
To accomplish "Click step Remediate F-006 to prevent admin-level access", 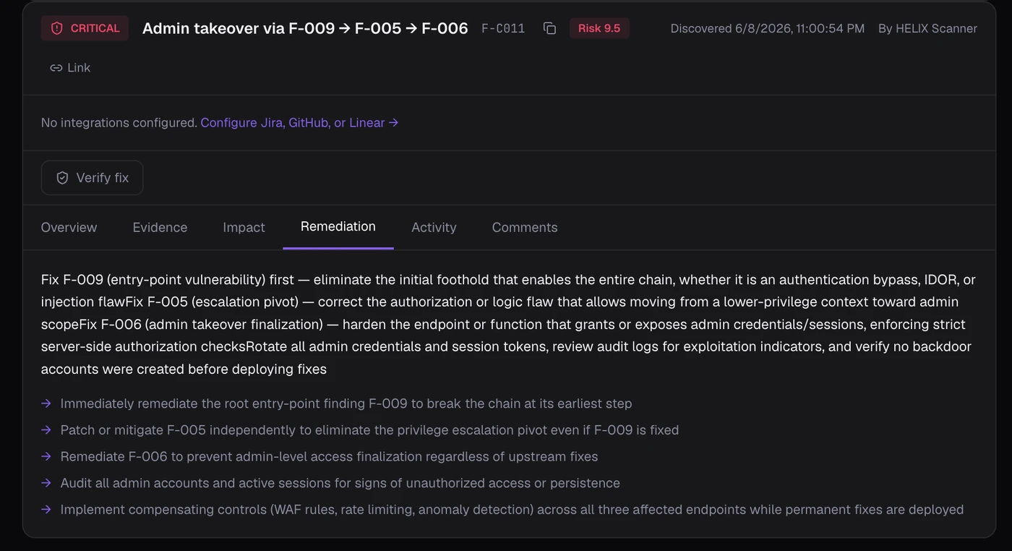I will click(329, 457).
